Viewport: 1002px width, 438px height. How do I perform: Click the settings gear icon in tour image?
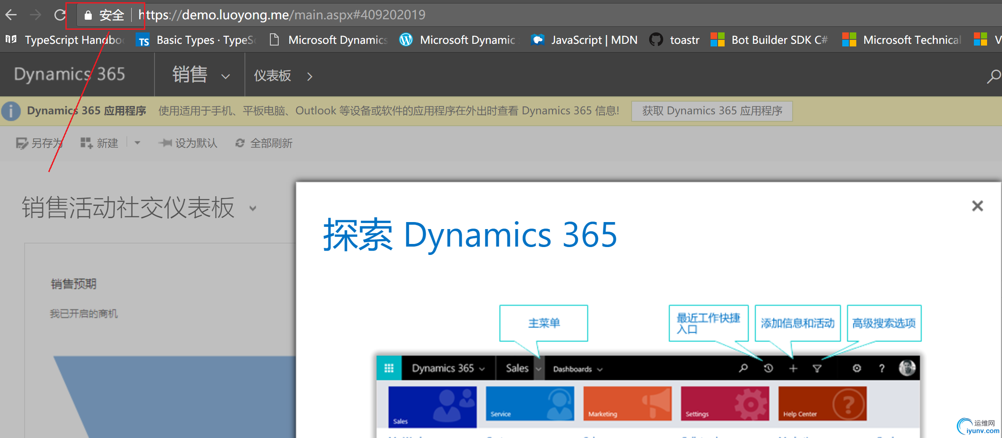[857, 368]
